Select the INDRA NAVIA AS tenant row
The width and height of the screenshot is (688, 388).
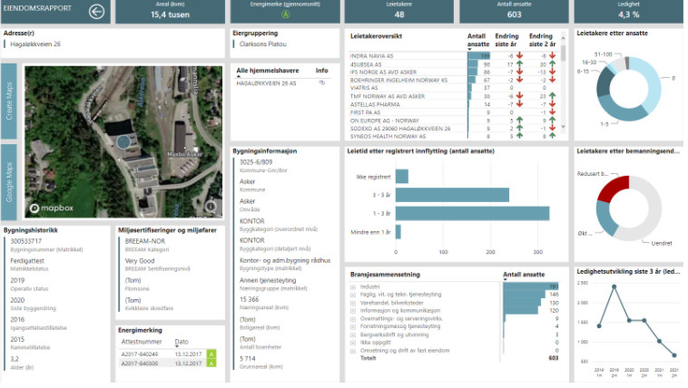453,55
